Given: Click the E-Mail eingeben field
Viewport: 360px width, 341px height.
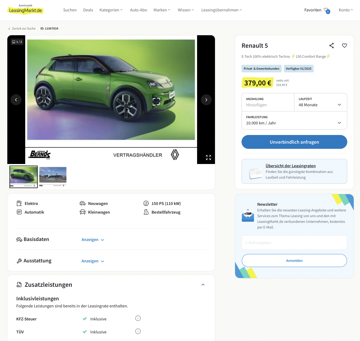Looking at the screenshot, I should 294,243.
